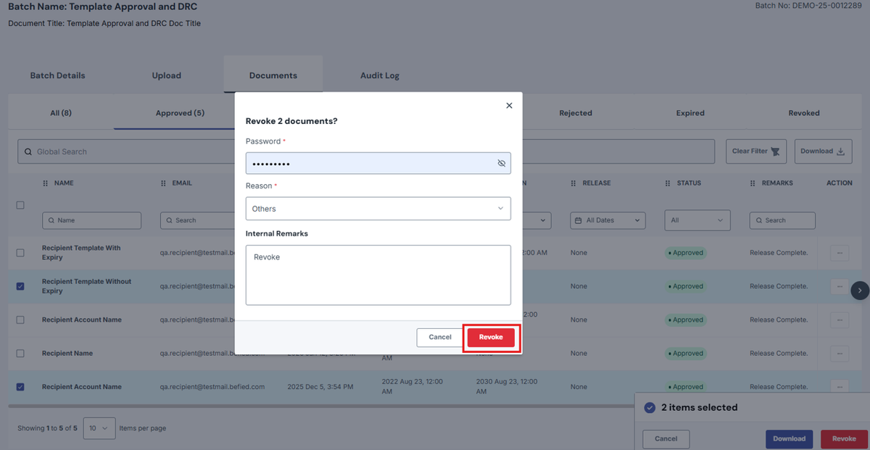Show the Revoked documents filter

coord(804,113)
